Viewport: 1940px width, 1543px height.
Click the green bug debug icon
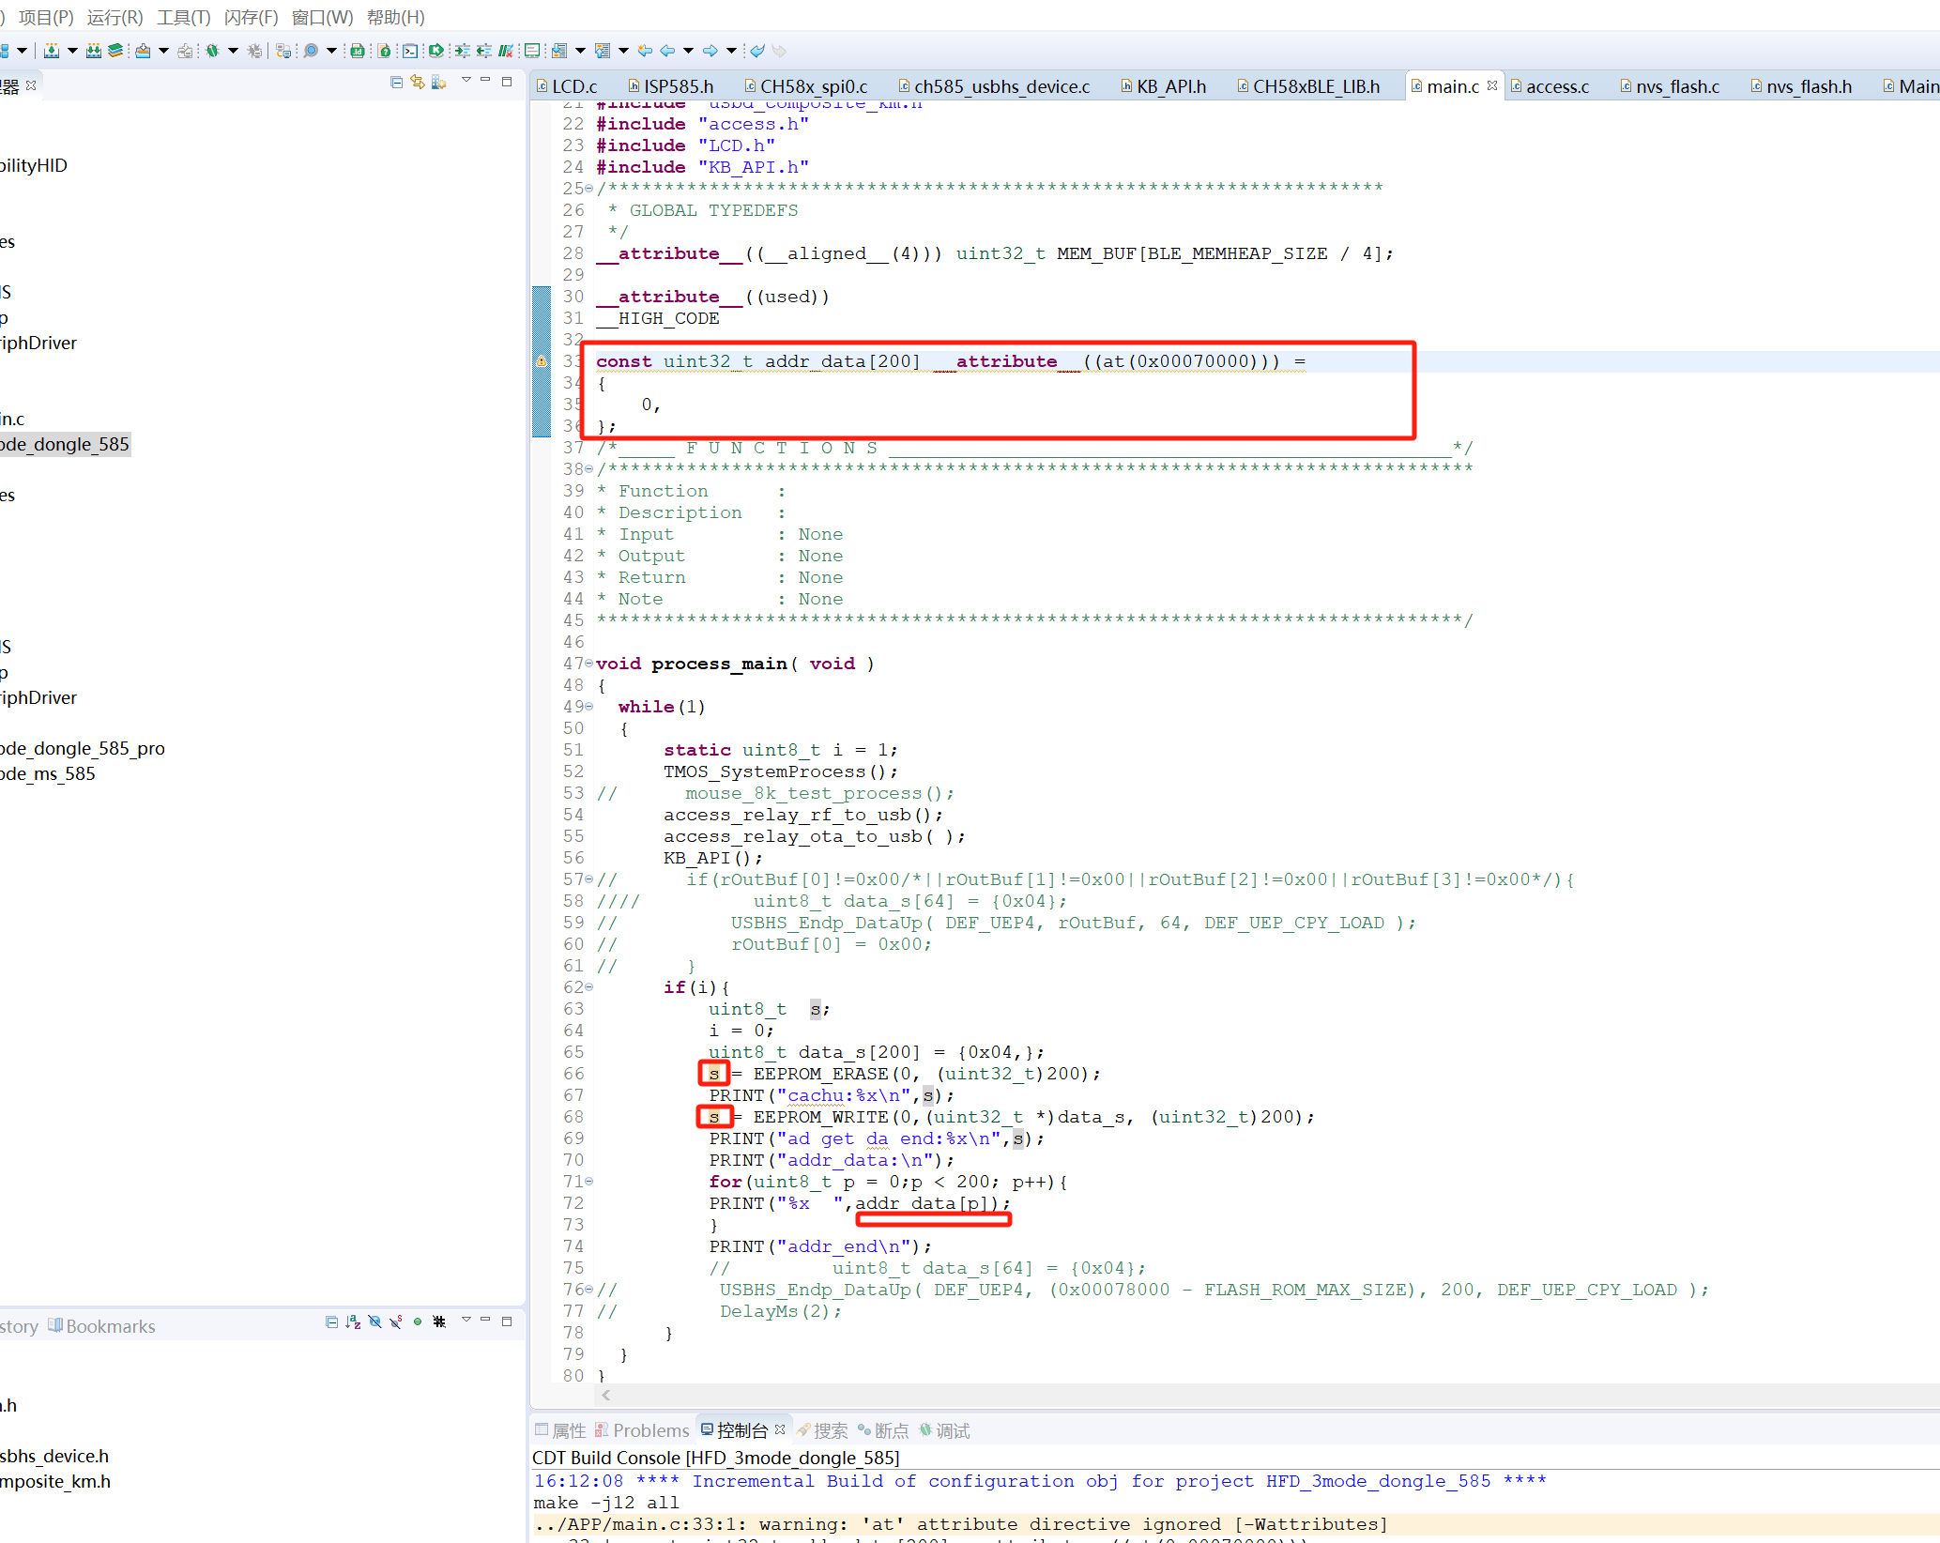point(213,51)
